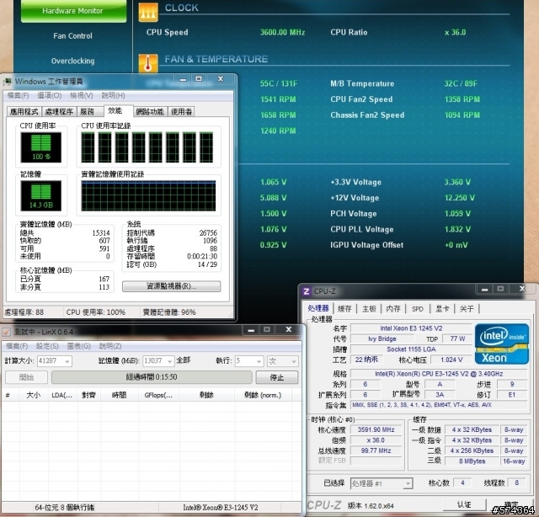Open the 檢視(V) menu in Task Manager
This screenshot has width=539, height=517.
[x=82, y=95]
